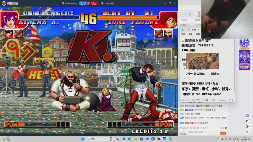Click the moon-clock sidebar icon with red dot
Viewport: 253px width, 142px height.
247,121
